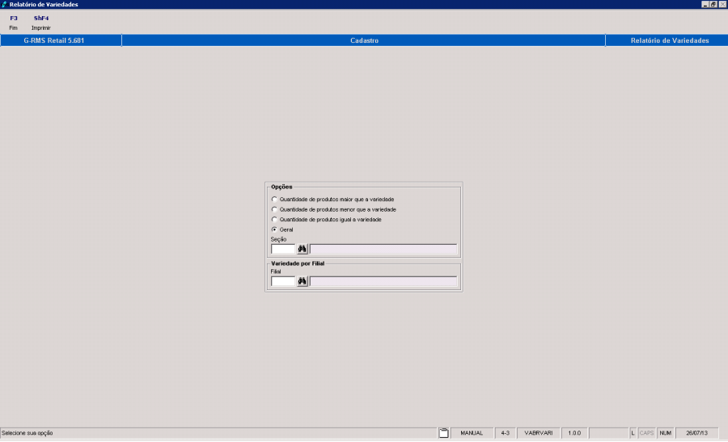Click the NUM indicator in status bar
The image size is (728, 442).
point(666,433)
